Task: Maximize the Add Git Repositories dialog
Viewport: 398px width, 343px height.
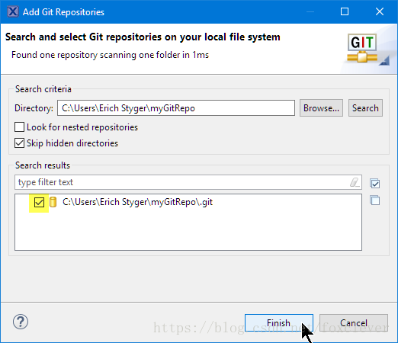Action: (345, 11)
